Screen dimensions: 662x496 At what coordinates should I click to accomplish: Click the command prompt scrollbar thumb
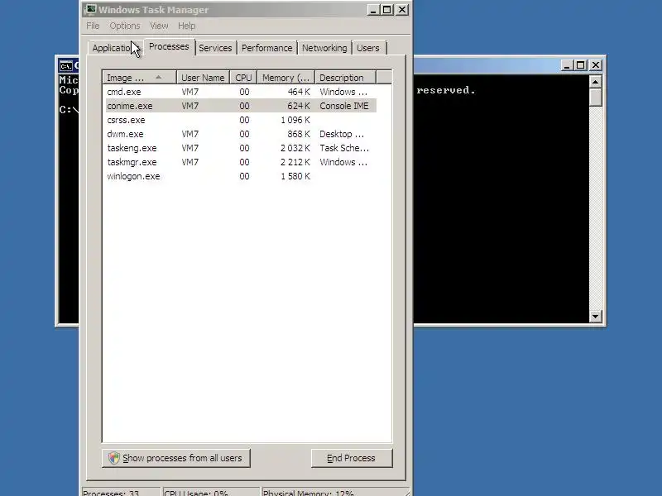point(595,98)
